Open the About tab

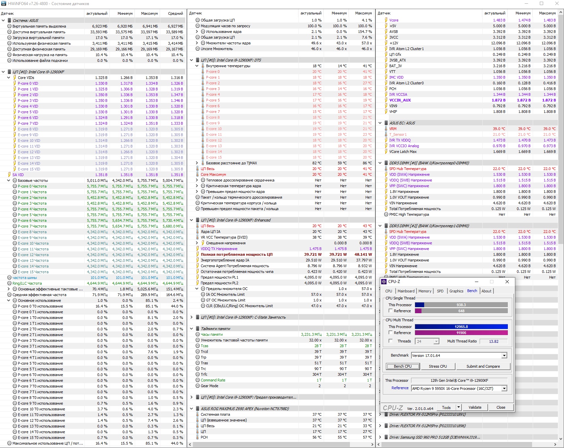click(486, 291)
